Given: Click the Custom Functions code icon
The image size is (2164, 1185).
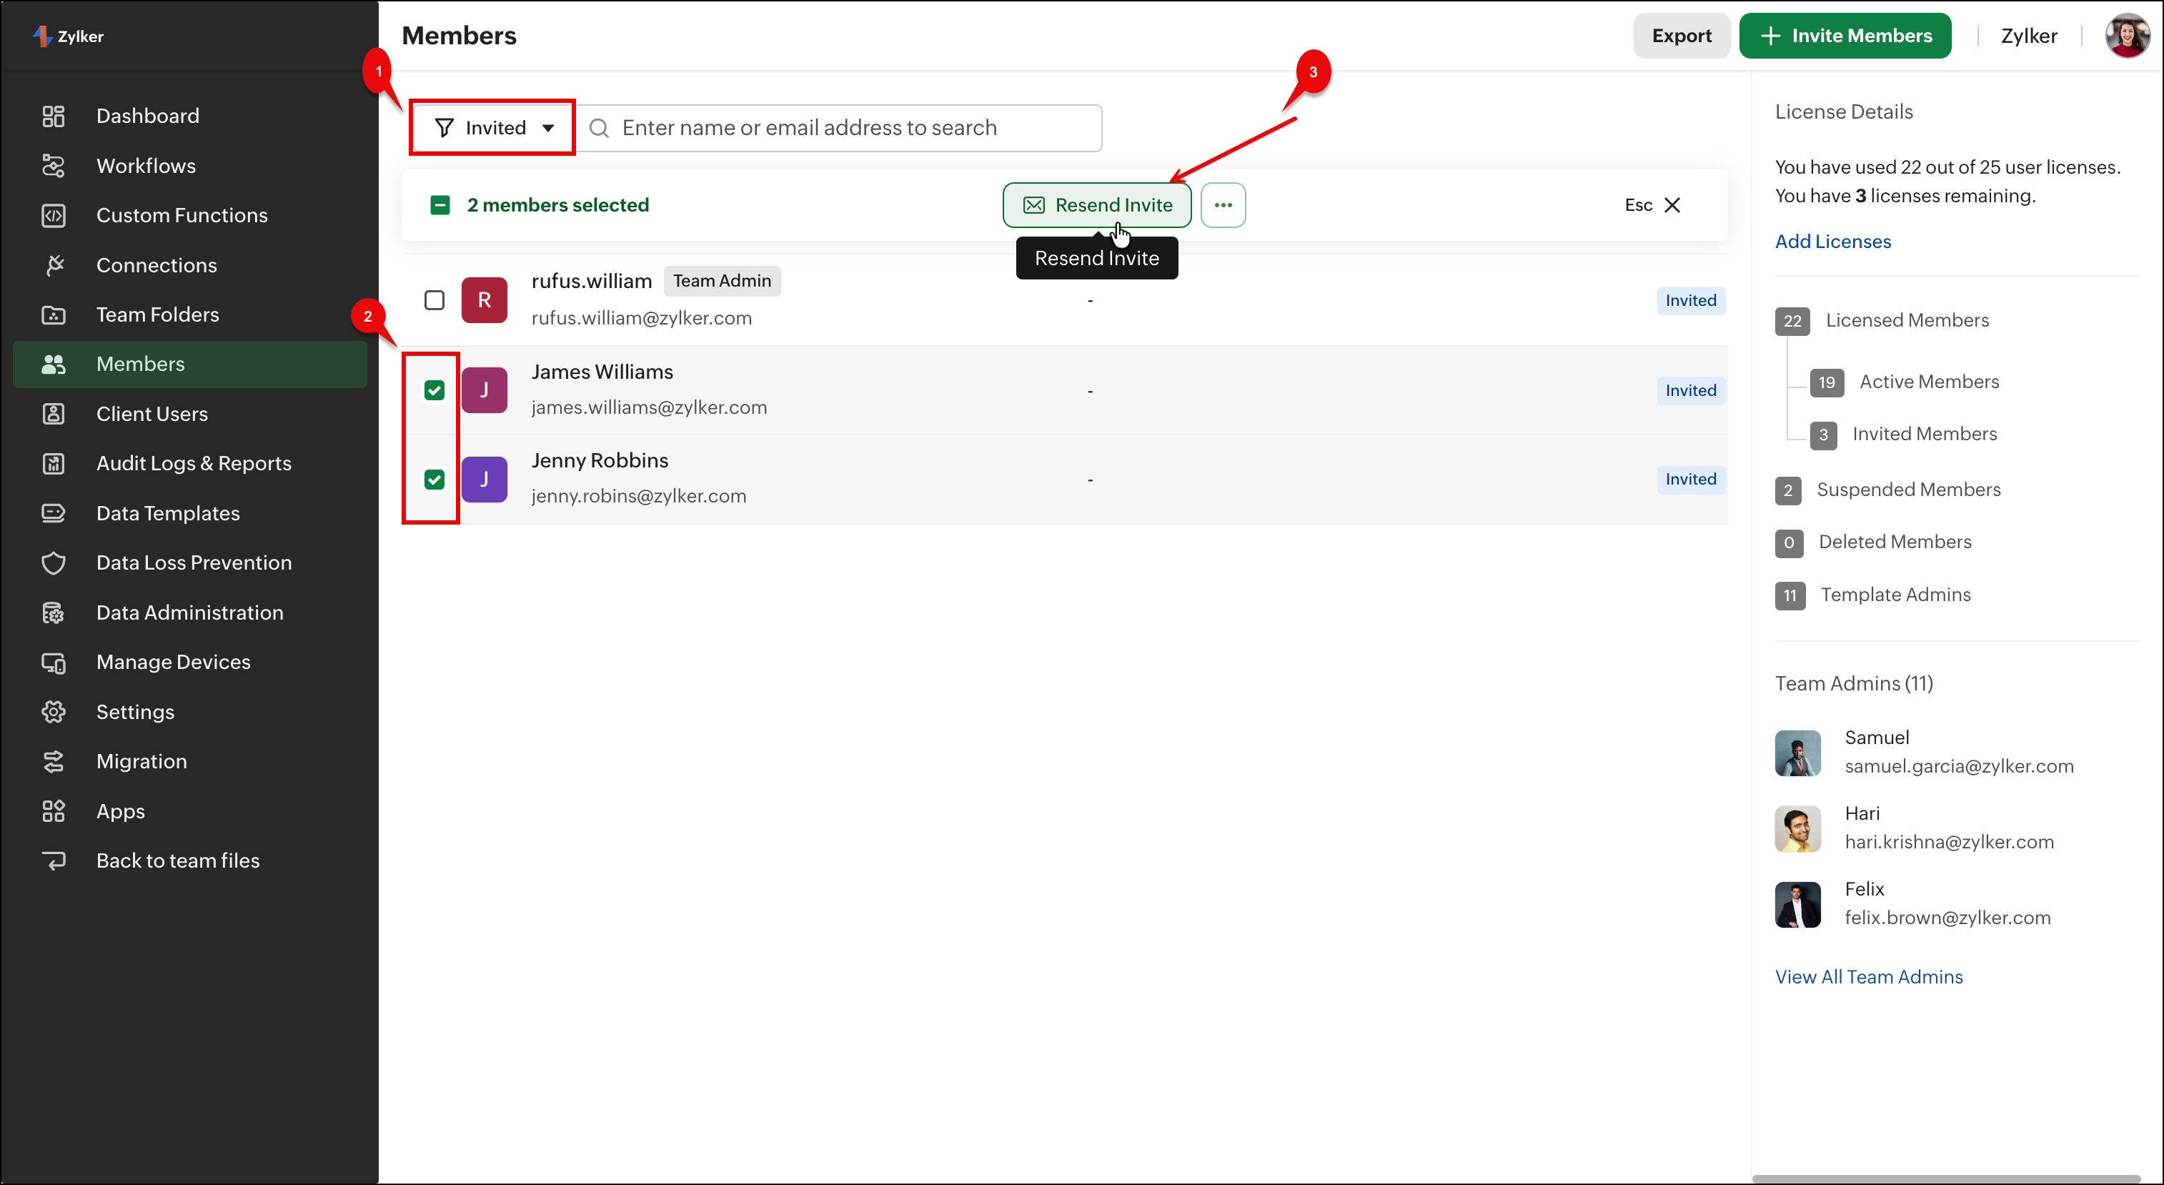Looking at the screenshot, I should [x=54, y=215].
